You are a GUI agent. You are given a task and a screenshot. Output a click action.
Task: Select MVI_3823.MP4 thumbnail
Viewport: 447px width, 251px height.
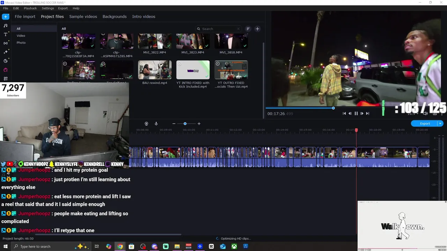click(193, 41)
